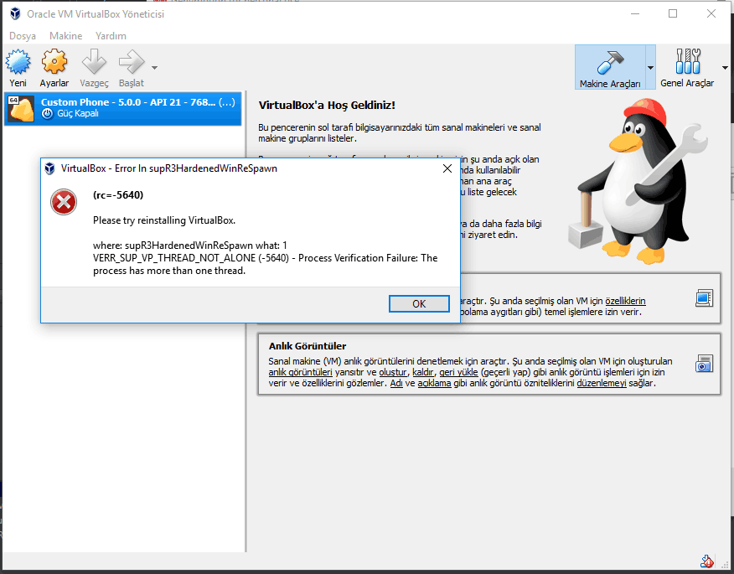Click the anlık görüntüleri link
The width and height of the screenshot is (734, 574).
(x=301, y=372)
